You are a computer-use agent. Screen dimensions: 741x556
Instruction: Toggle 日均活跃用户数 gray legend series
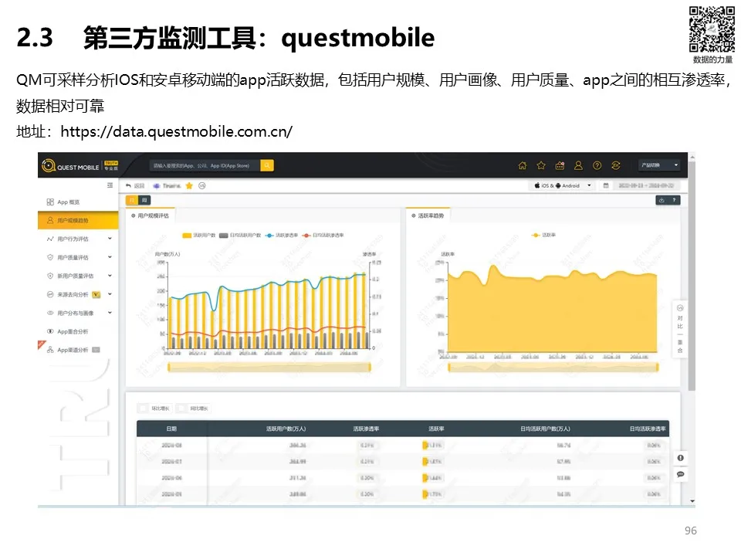[x=240, y=235]
